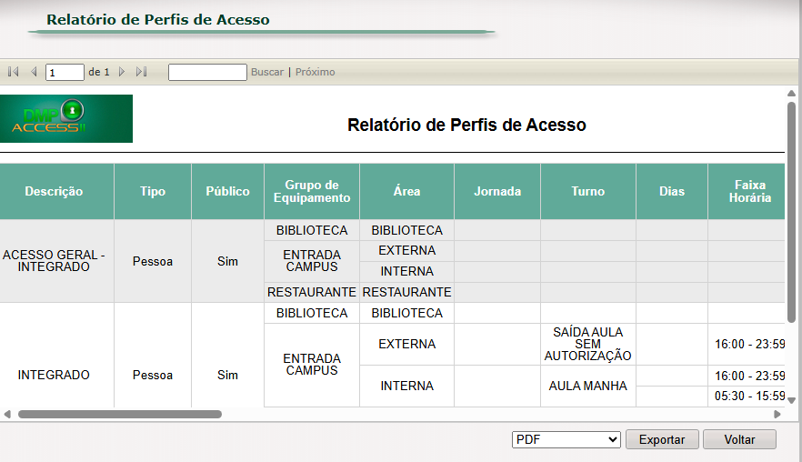Click the Buscar link

[x=267, y=72]
